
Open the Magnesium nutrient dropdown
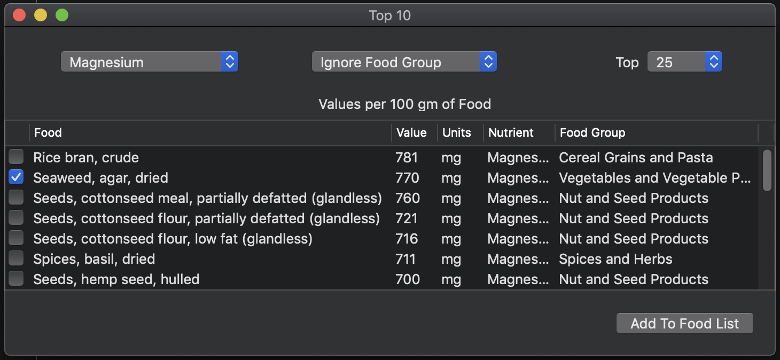[149, 62]
